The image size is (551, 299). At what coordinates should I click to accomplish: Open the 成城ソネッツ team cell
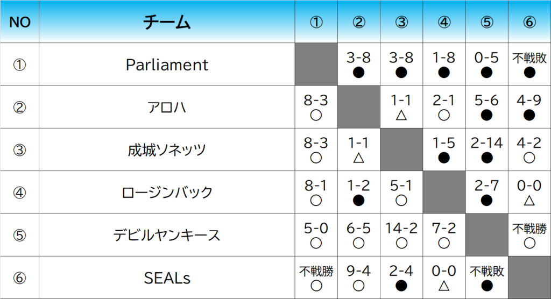[167, 150]
